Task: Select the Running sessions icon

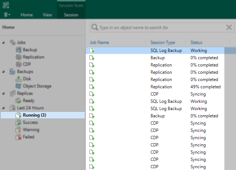Action: click(x=19, y=115)
